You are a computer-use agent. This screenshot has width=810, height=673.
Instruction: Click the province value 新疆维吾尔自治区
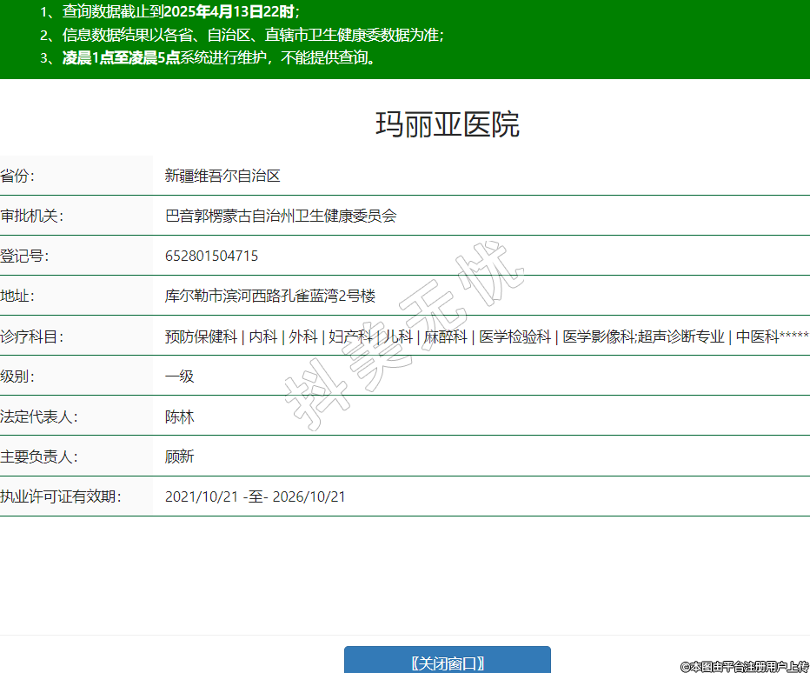(222, 176)
